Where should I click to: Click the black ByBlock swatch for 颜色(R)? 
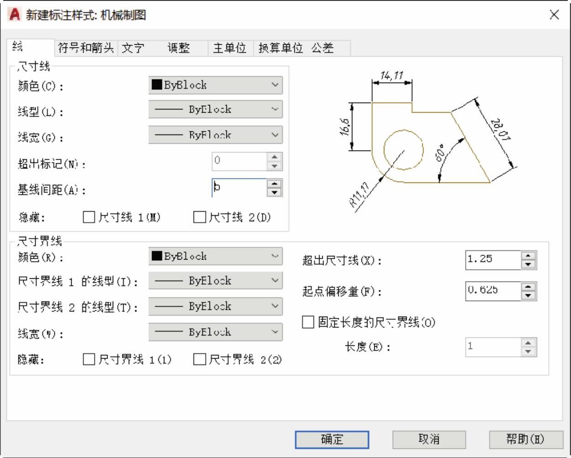click(157, 256)
